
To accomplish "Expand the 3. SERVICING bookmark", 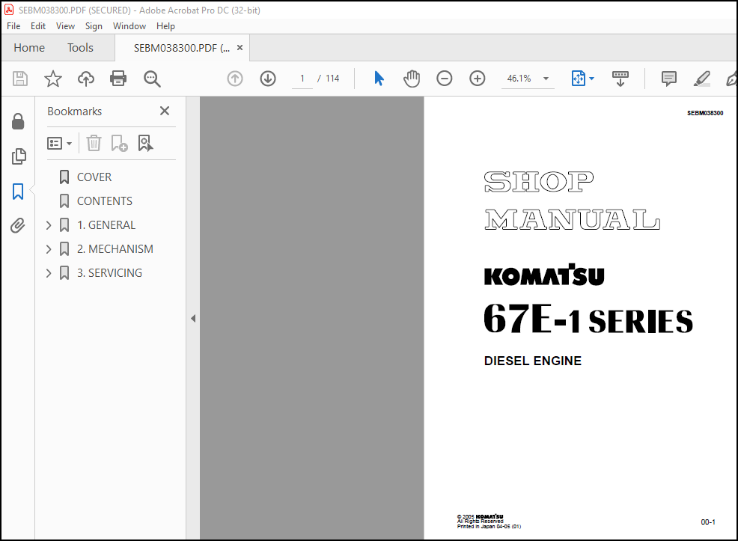I will (49, 273).
